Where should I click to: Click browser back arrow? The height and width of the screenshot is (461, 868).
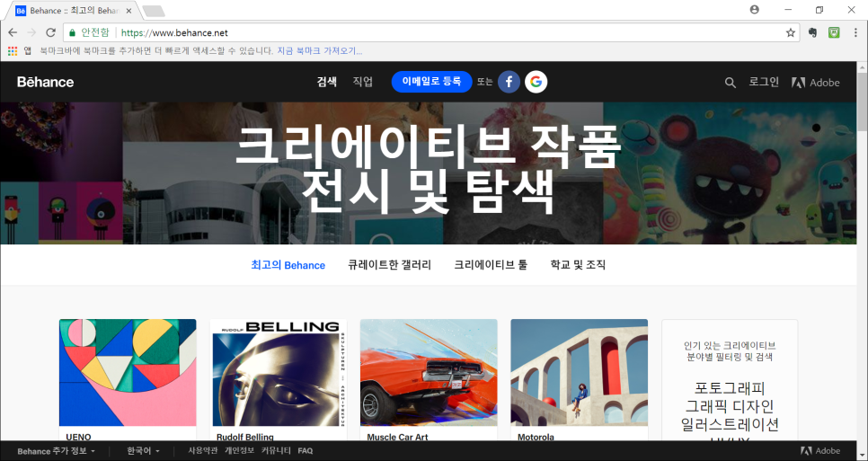(13, 32)
